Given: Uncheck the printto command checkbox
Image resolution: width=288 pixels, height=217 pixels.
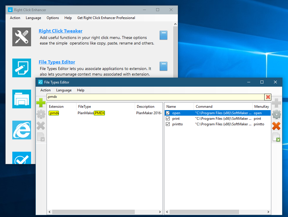Looking at the screenshot, I should pyautogui.click(x=168, y=124).
